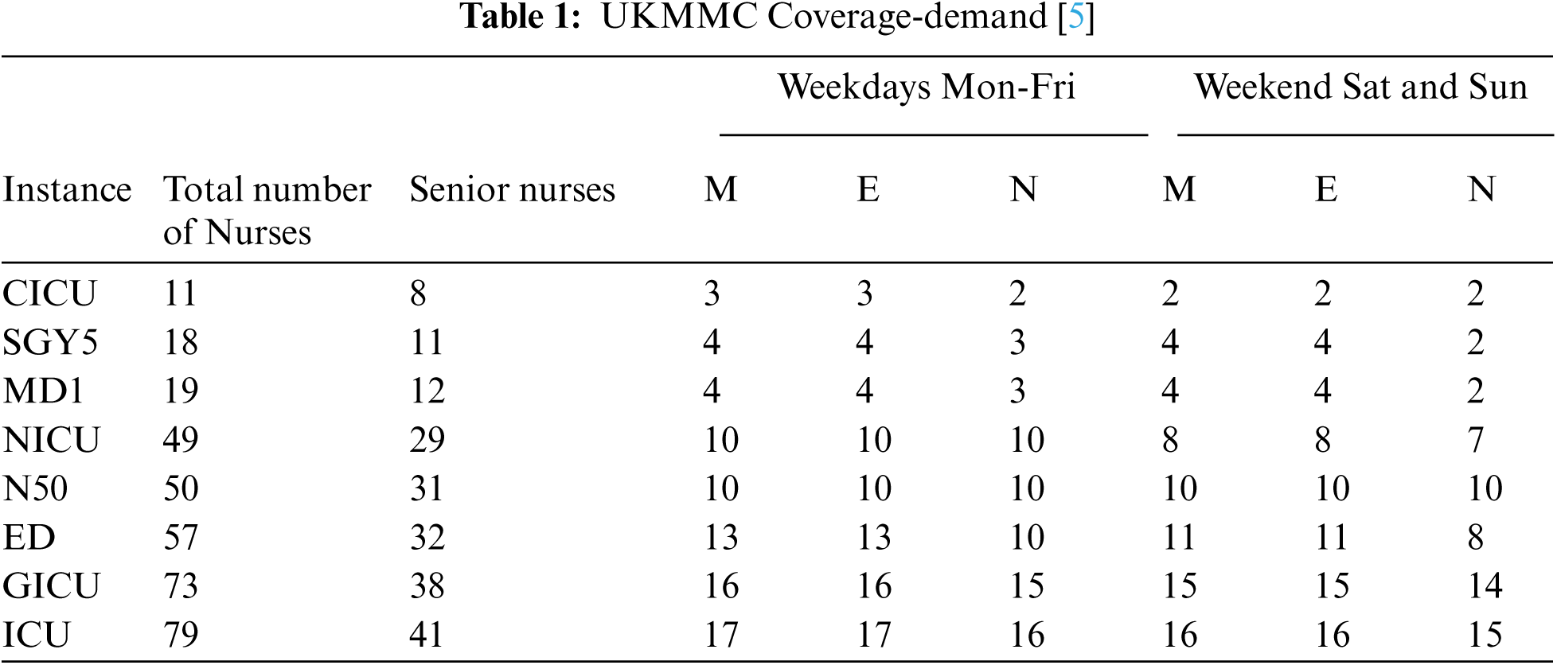Click the Instance column header
The height and width of the screenshot is (665, 1557).
67,190
